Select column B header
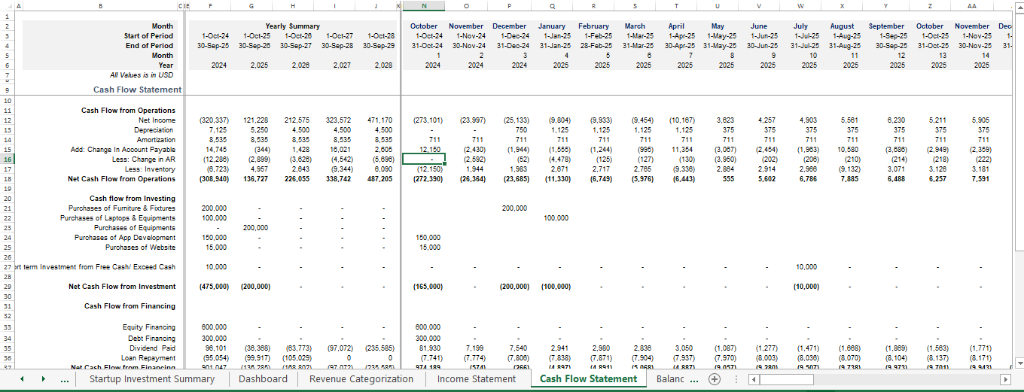This screenshot has height=392, width=1024. 102,6
